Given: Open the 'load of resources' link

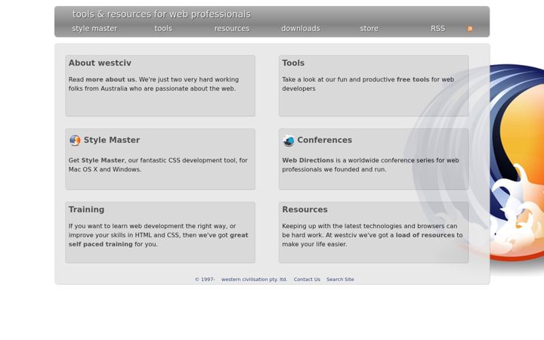Looking at the screenshot, I should click(x=425, y=235).
